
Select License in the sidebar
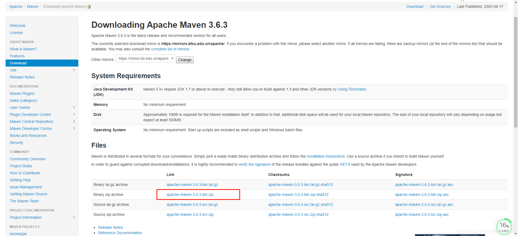(16, 33)
